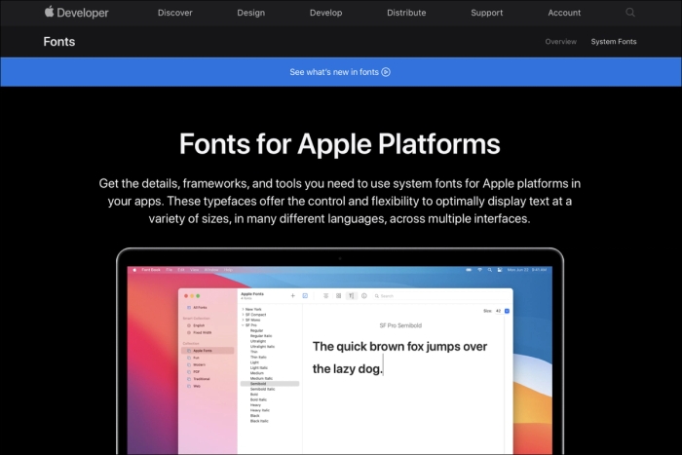Open the Discover menu

click(174, 13)
